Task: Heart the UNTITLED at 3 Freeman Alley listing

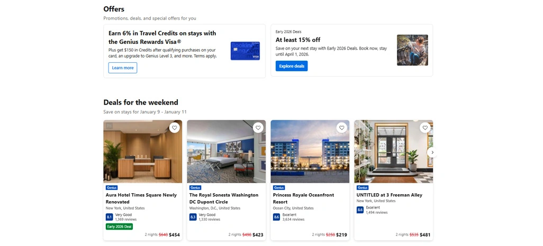Action: 426,128
